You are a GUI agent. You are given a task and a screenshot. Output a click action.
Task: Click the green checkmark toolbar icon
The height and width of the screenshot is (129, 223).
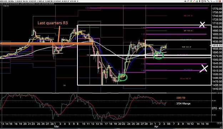point(191,1)
